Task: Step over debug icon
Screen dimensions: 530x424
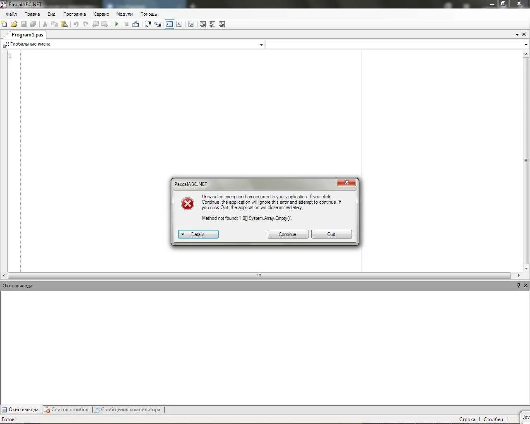Action: 148,24
